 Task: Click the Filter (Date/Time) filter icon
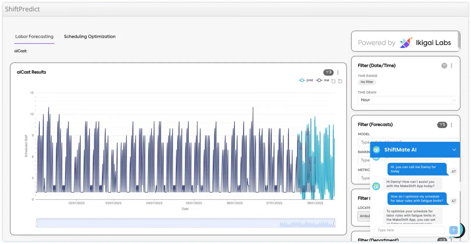click(x=444, y=66)
